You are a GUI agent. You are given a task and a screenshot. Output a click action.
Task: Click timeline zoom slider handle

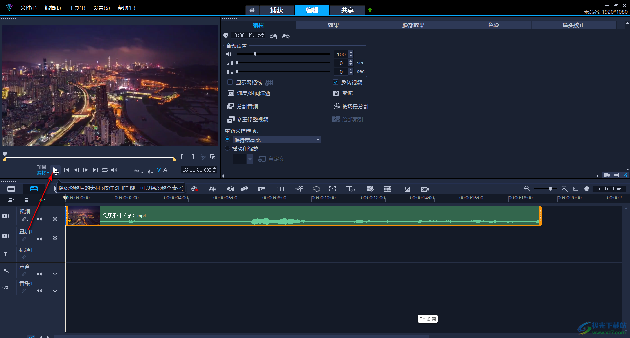click(550, 189)
